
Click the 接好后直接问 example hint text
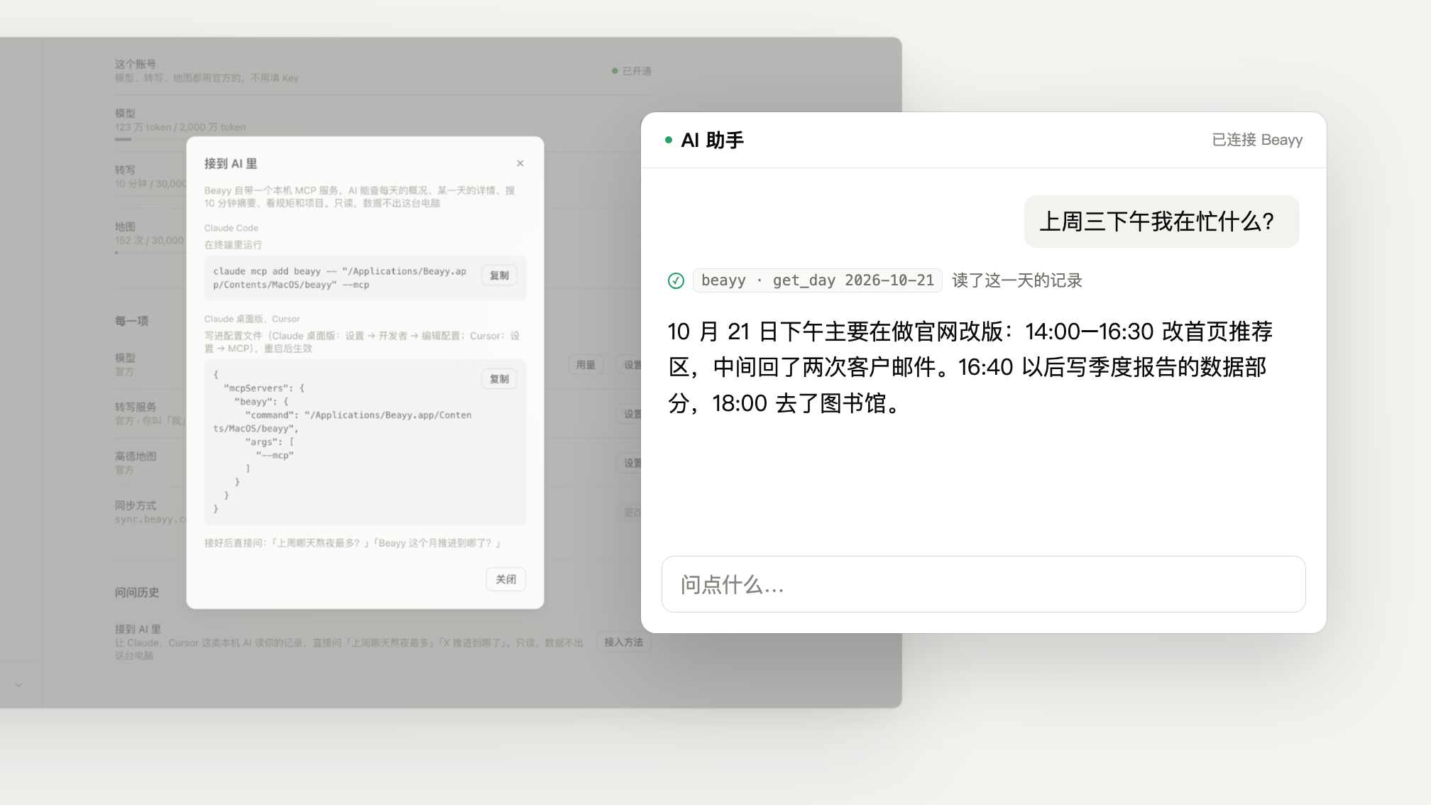353,543
